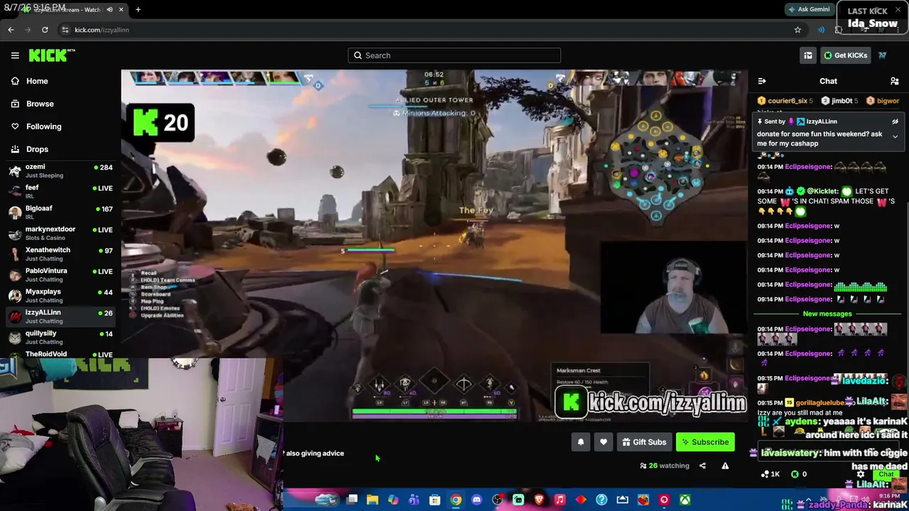Reload the Kick page

pyautogui.click(x=45, y=30)
